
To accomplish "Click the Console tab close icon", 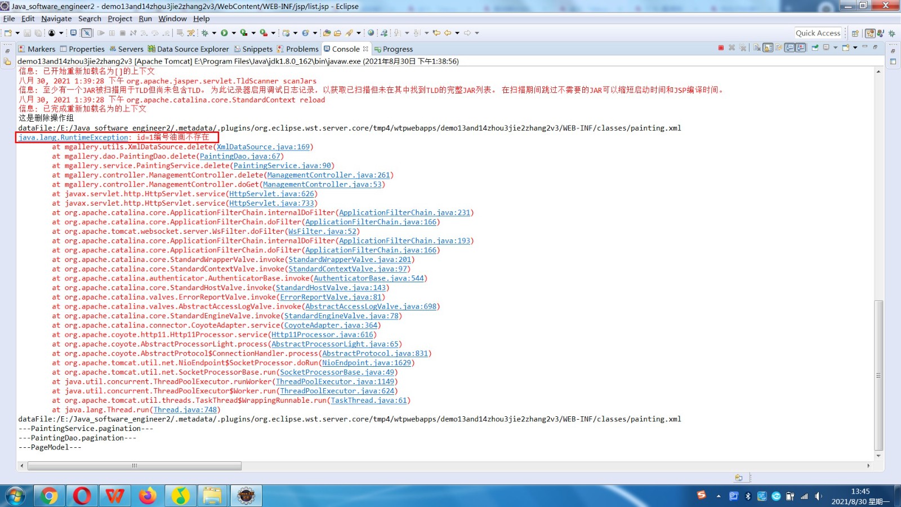I will tap(365, 48).
